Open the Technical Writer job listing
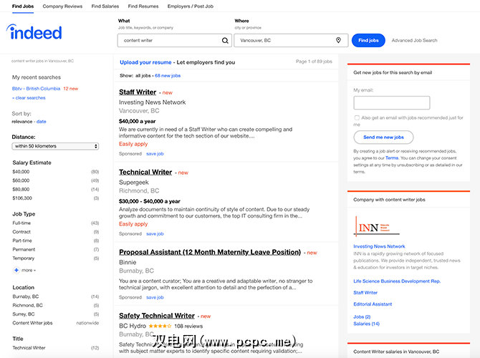Viewport: 480px width, 358px height. pyautogui.click(x=145, y=173)
